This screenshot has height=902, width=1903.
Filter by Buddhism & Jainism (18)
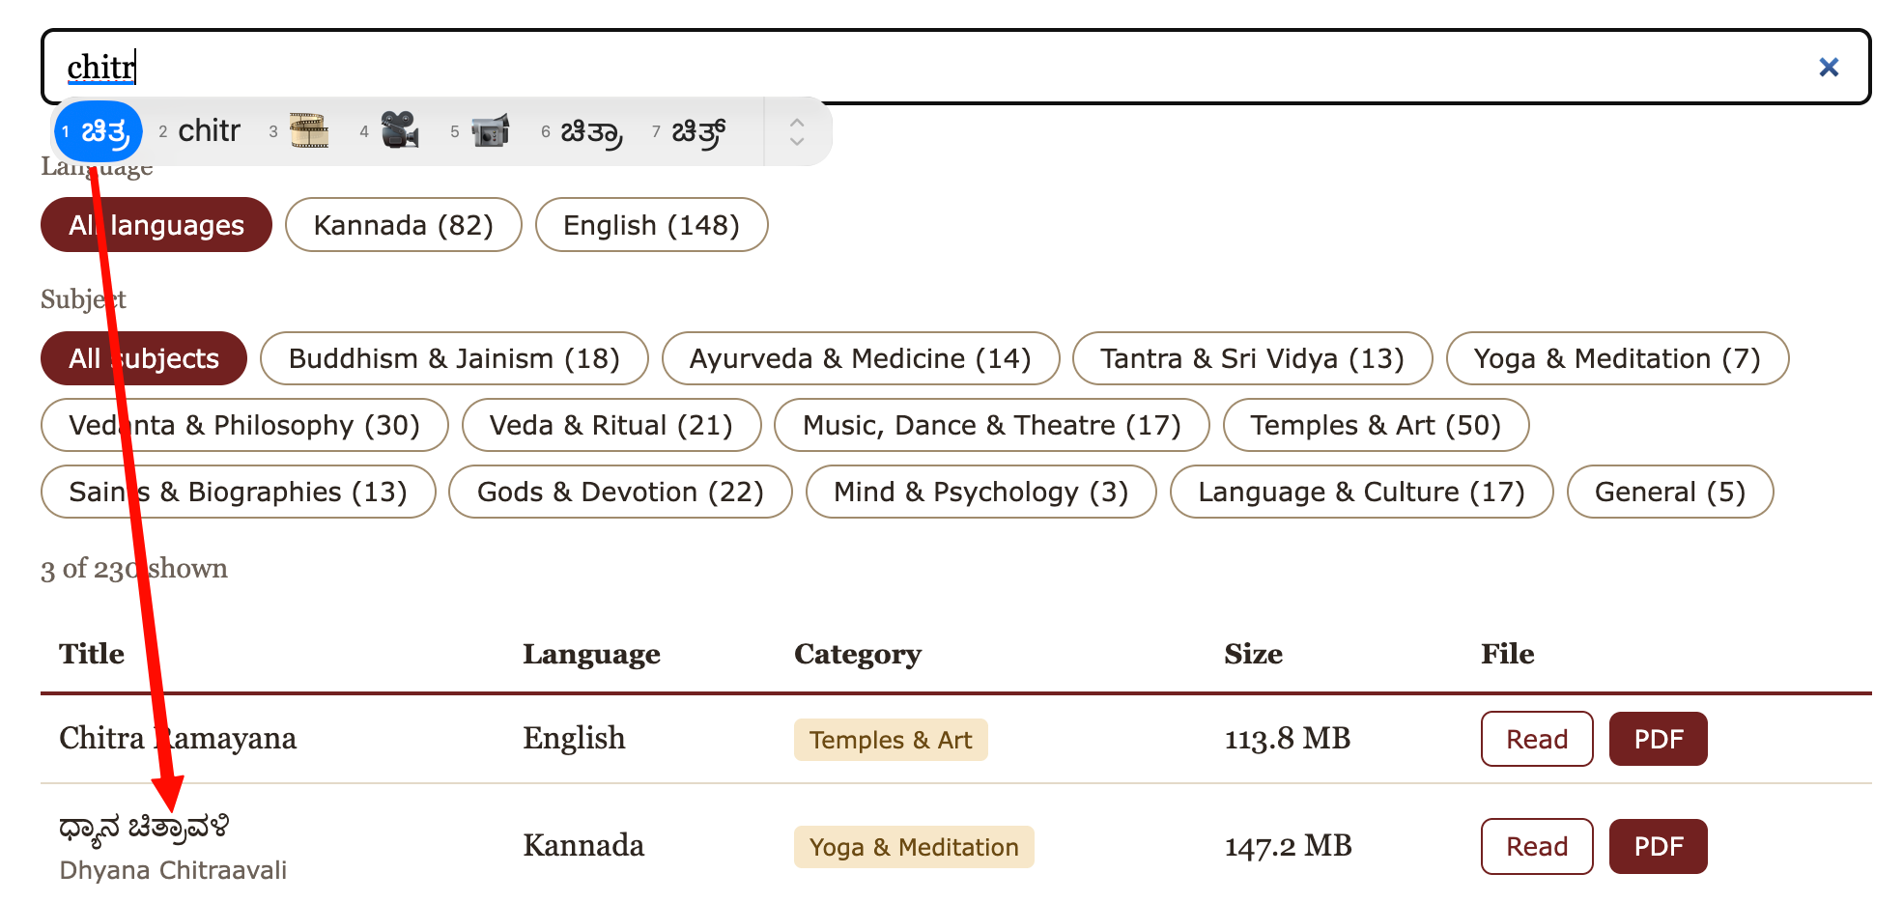[454, 358]
